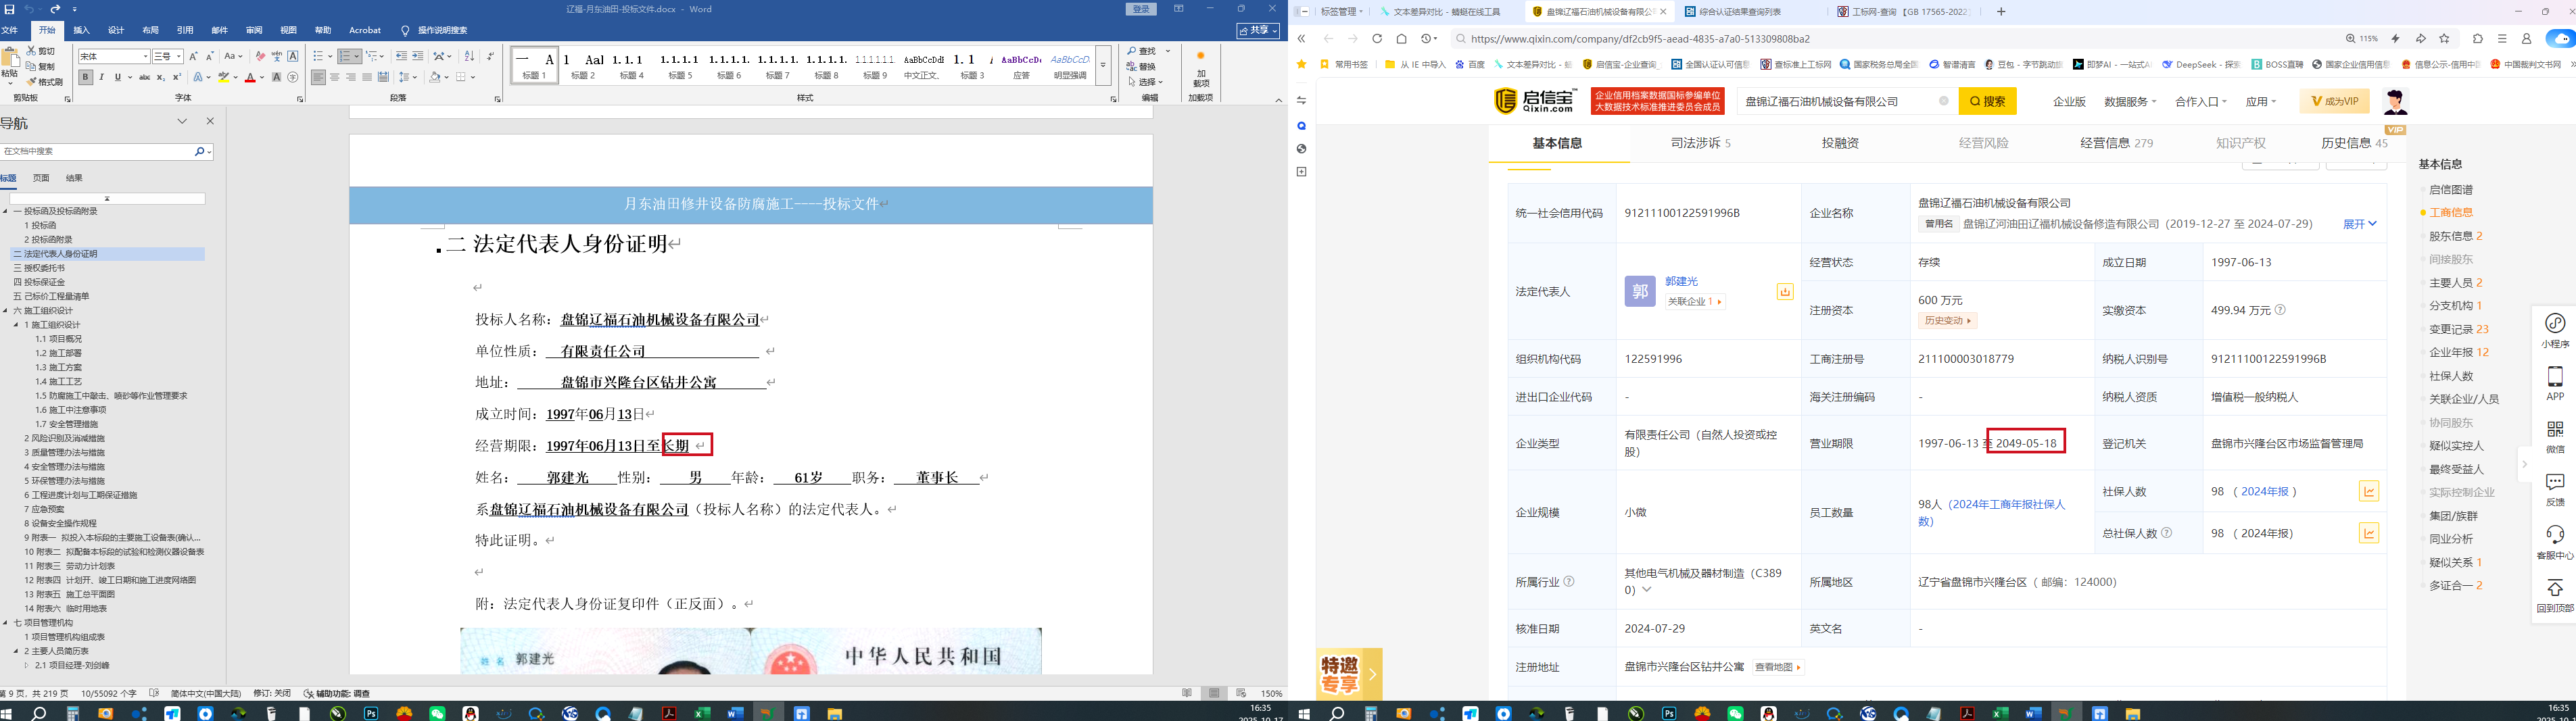Open the font size dropdown 三号
2576x721 pixels.
coord(178,57)
